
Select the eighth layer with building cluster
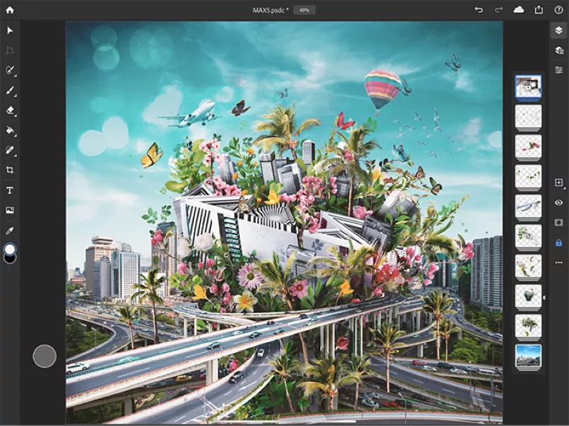528,297
